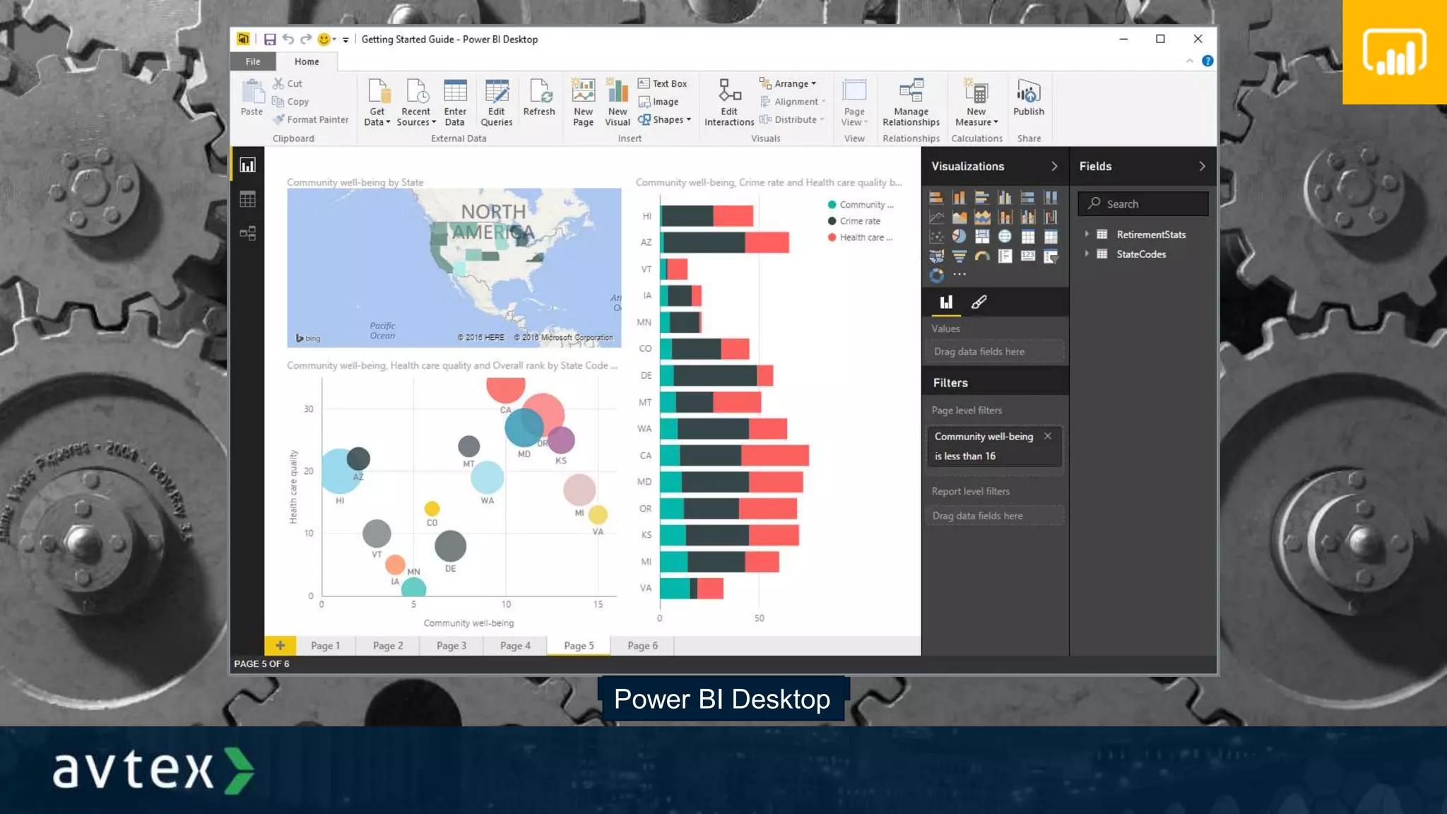
Task: Choose the Pie chart visualization
Action: coord(959,237)
